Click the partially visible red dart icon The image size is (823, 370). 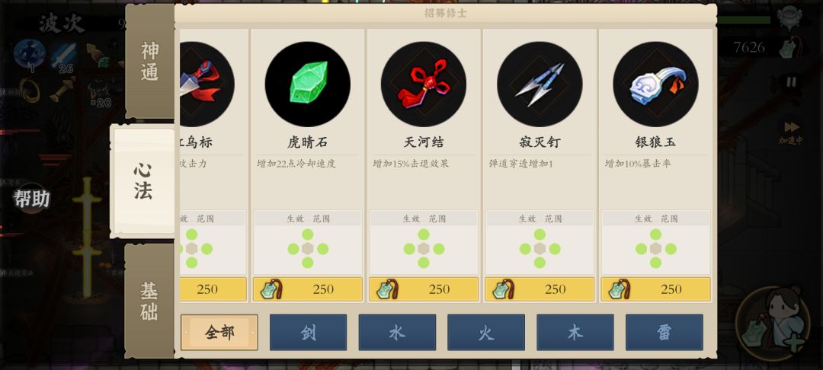pos(207,84)
